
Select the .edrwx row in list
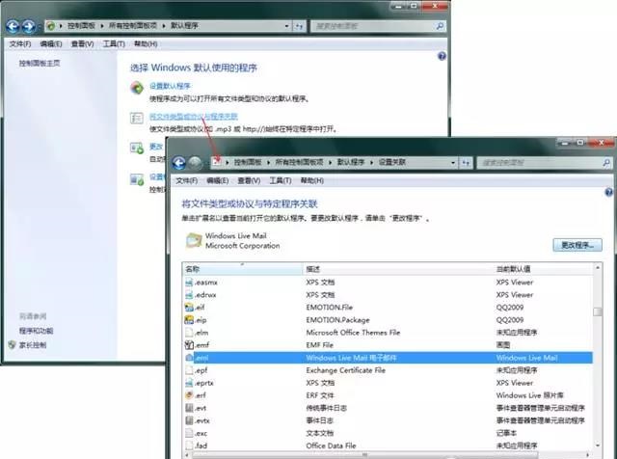coord(389,295)
